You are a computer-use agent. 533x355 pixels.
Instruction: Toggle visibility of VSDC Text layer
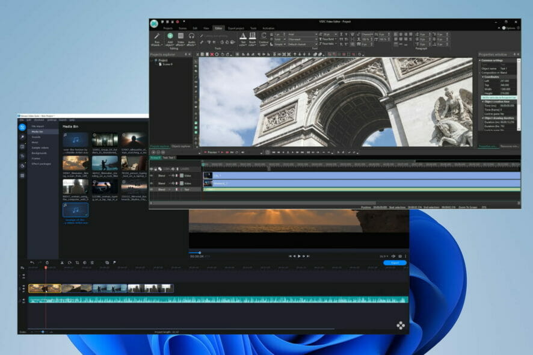pos(152,190)
